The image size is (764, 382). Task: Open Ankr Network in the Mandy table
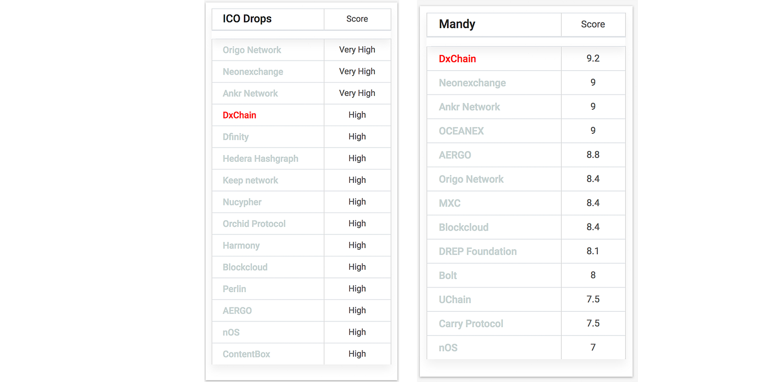(469, 107)
